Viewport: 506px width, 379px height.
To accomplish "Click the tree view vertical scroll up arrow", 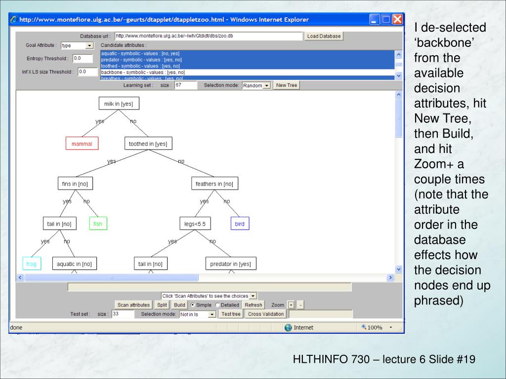I will 399,94.
